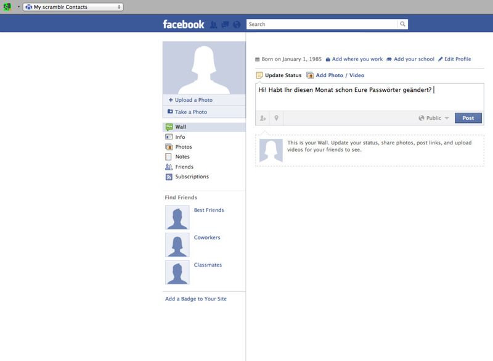Click the Friends people icon
The image size is (493, 361).
coord(169,167)
